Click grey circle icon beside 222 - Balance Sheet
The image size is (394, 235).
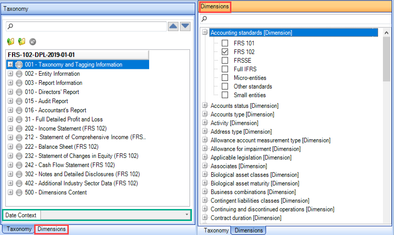[19, 147]
